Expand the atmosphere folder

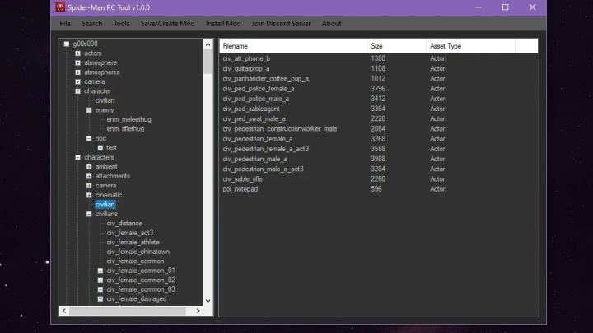78,62
